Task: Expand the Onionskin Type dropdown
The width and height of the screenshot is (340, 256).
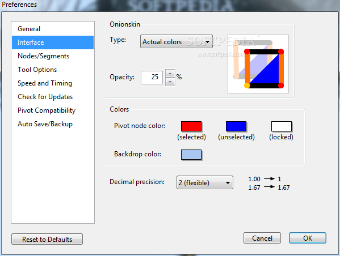Action: point(177,41)
